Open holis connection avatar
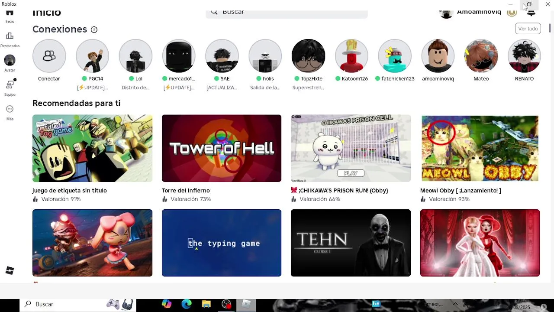This screenshot has height=312, width=554. point(265,55)
